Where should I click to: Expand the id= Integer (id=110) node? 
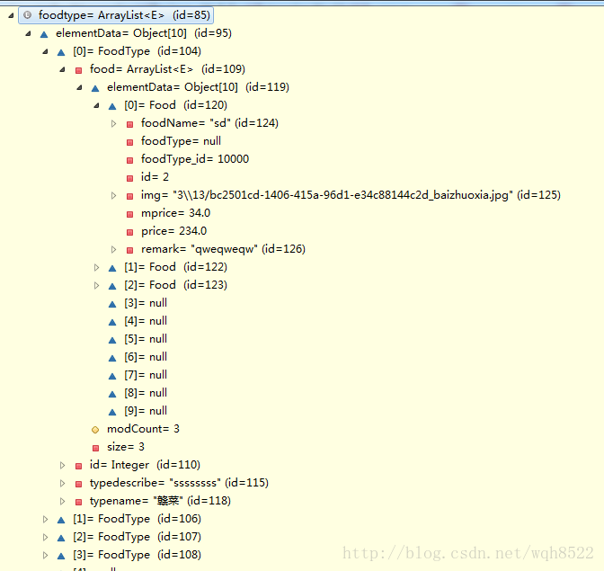pyautogui.click(x=63, y=465)
